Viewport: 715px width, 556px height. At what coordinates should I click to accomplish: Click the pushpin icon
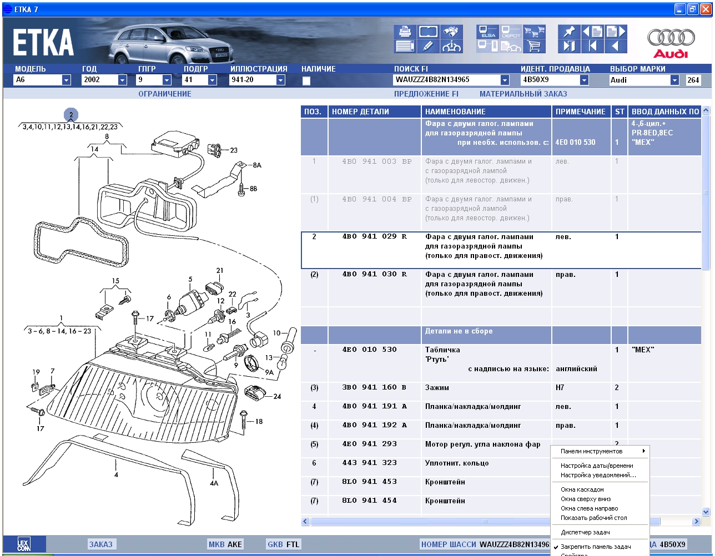[569, 32]
